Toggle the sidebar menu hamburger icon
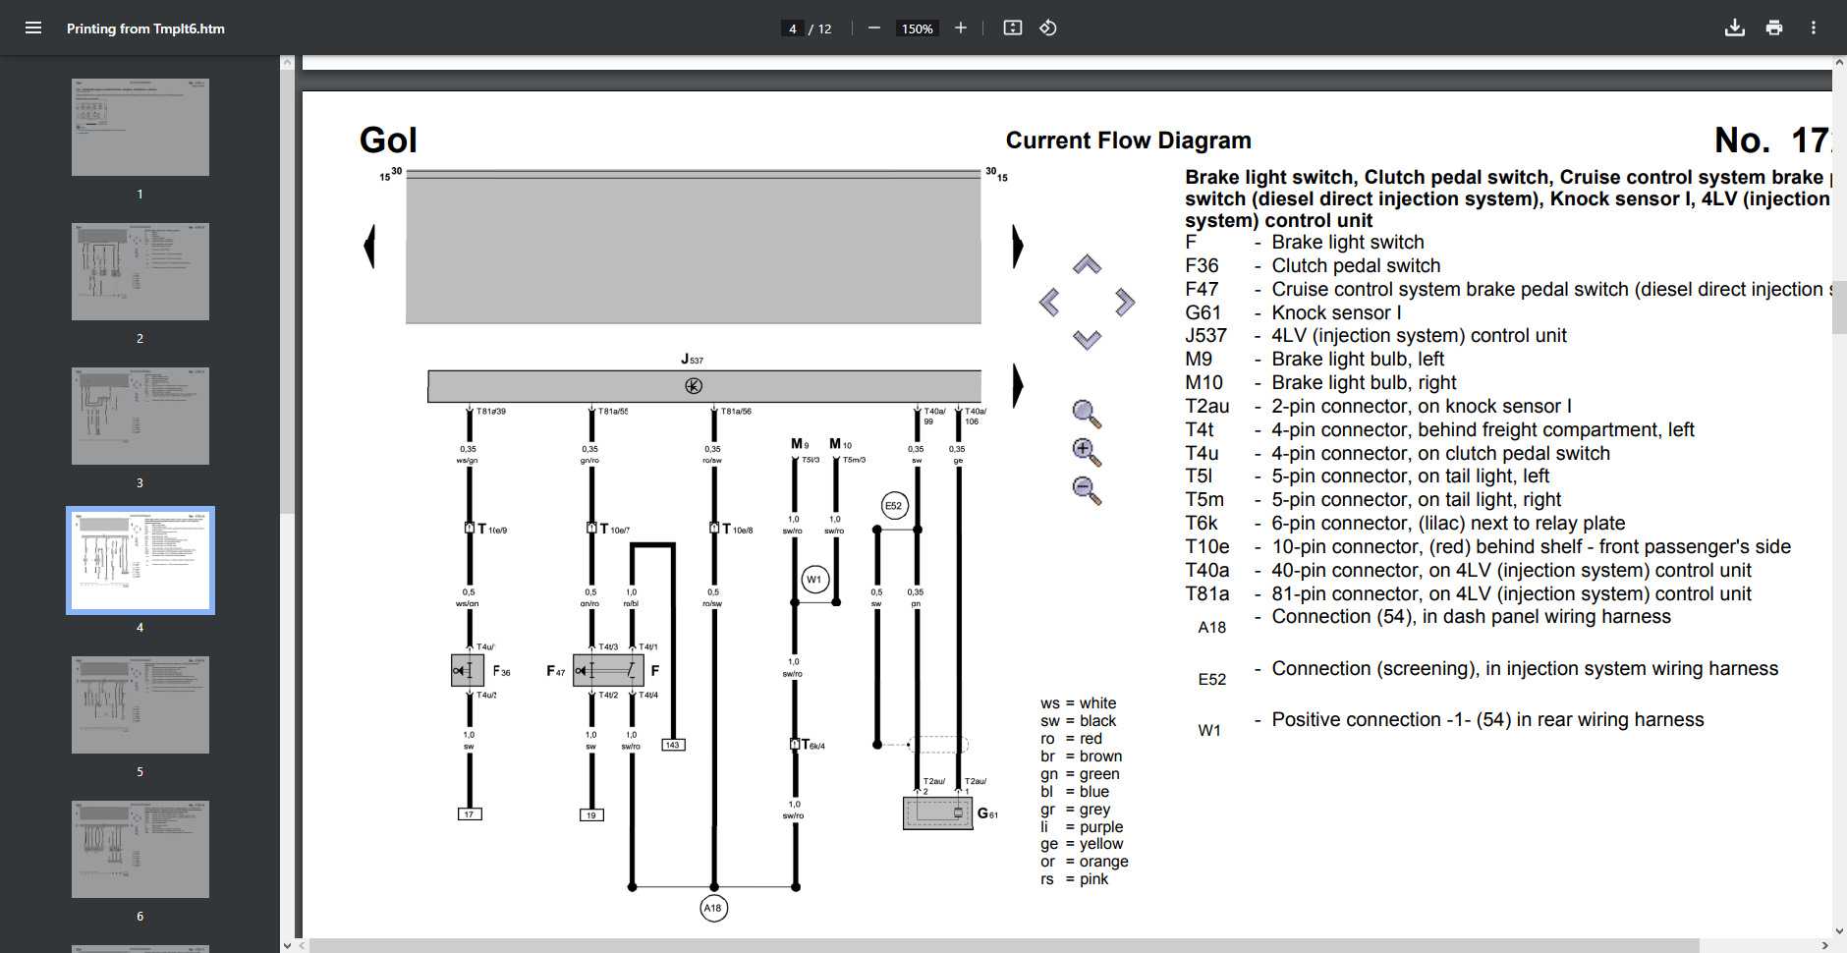The image size is (1847, 953). tap(33, 28)
